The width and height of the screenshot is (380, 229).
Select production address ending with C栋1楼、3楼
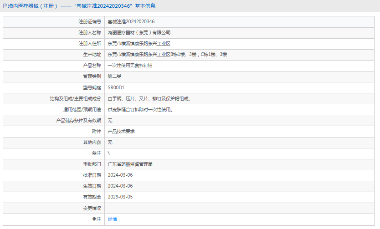(x=167, y=55)
